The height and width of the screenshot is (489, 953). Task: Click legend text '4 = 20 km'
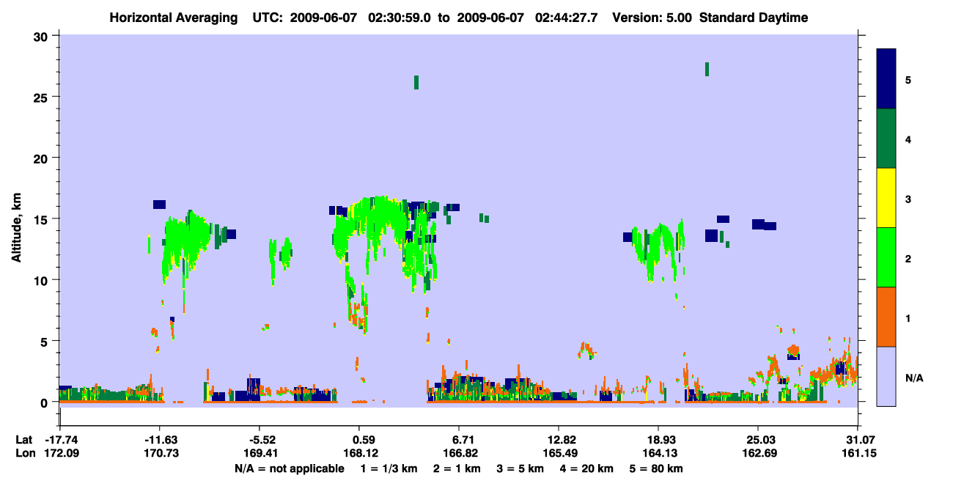point(586,468)
